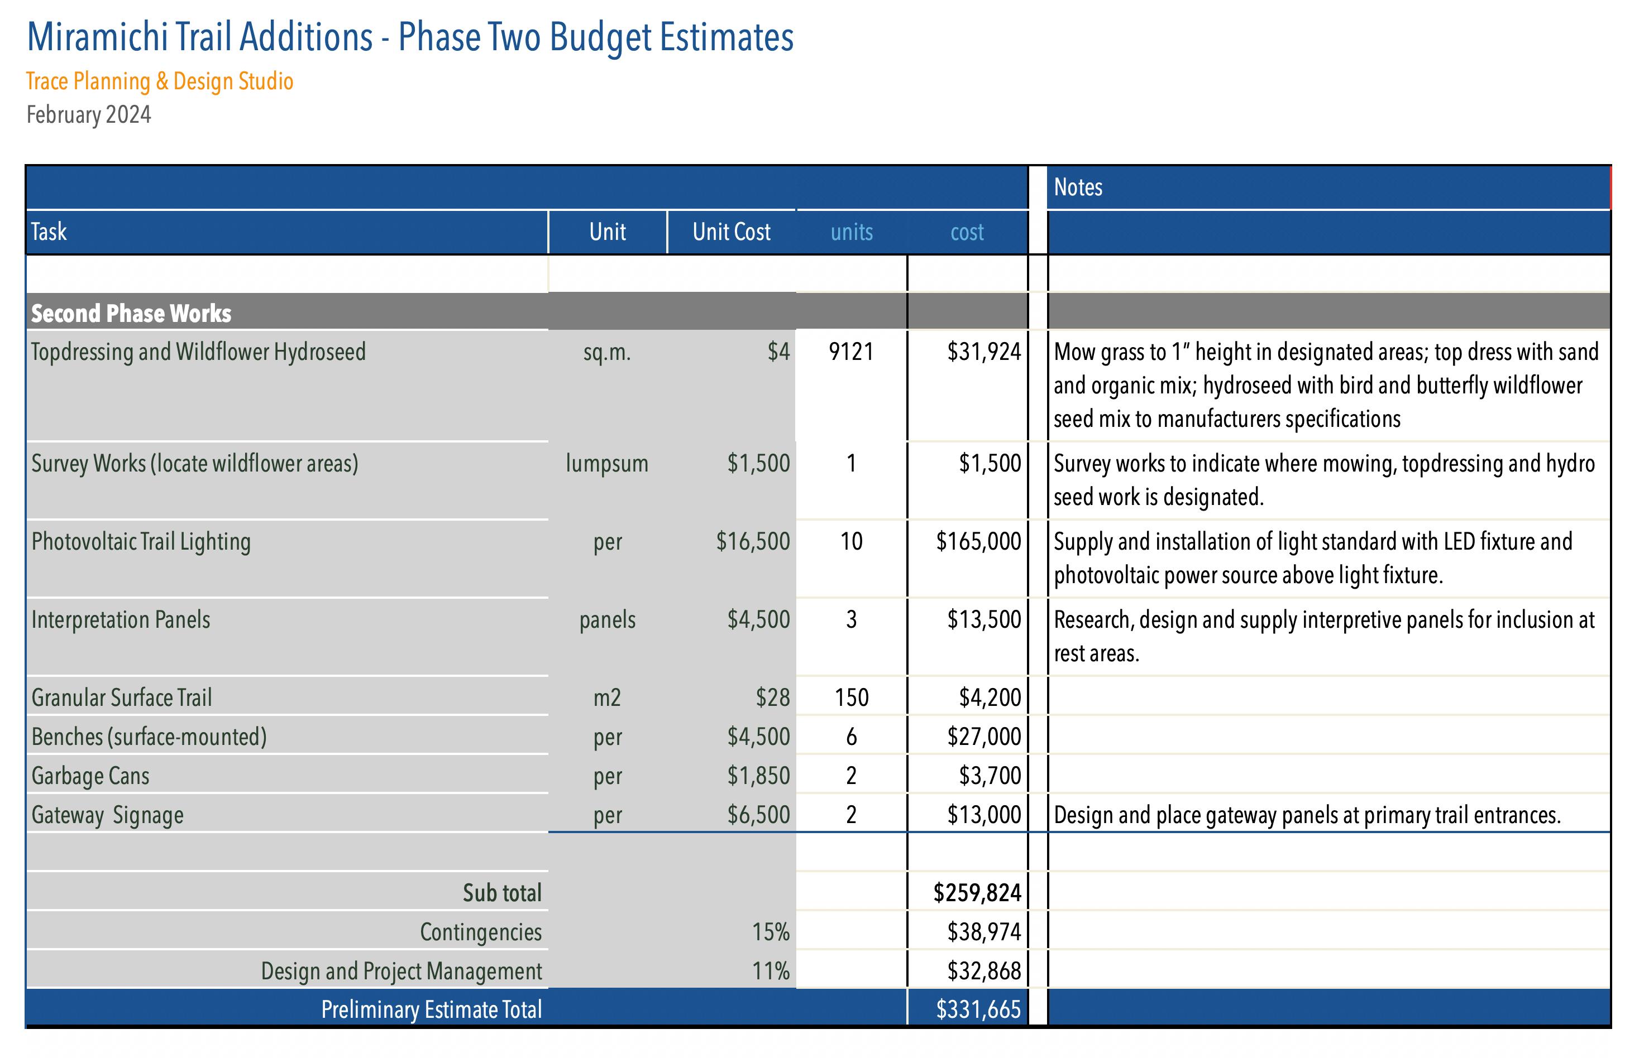This screenshot has width=1644, height=1058.
Task: Click the 9121 units cell
Action: tap(851, 352)
